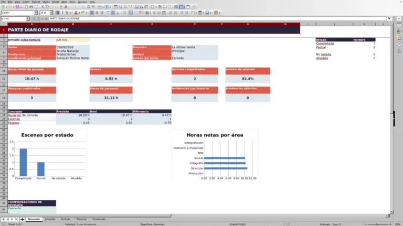
Task: Open the sidebar Gallery icon
Action: coord(399,38)
